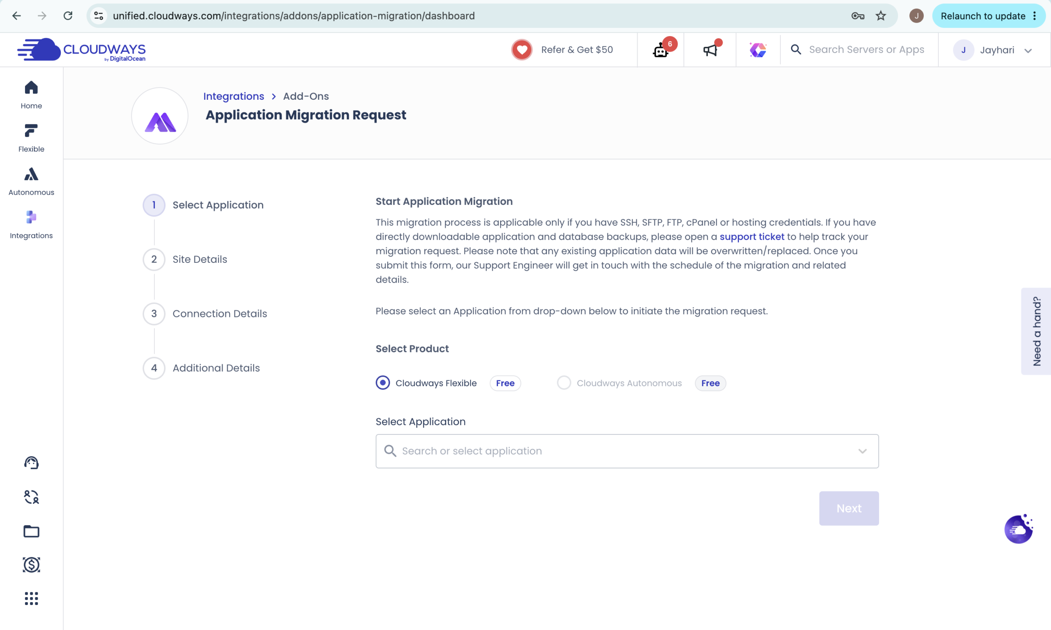1051x630 pixels.
Task: View site information icon in address bar
Action: pyautogui.click(x=99, y=16)
